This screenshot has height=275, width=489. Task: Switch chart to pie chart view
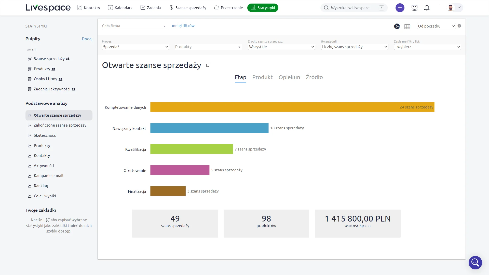(x=397, y=26)
